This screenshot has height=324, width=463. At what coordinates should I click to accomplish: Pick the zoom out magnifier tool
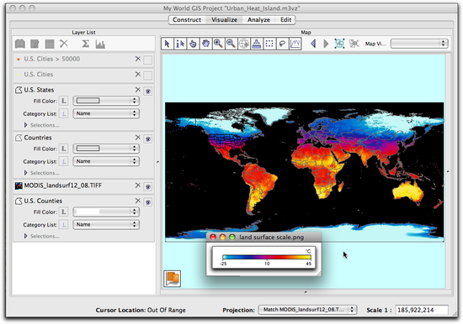pos(231,44)
